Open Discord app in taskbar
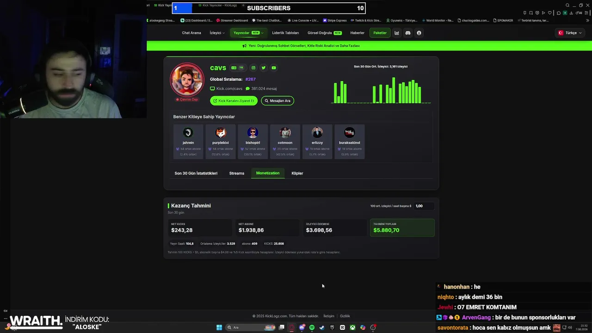The width and height of the screenshot is (592, 333). point(302,327)
